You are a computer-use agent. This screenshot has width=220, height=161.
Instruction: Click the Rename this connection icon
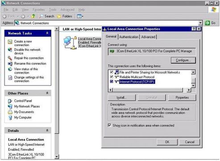10,64
